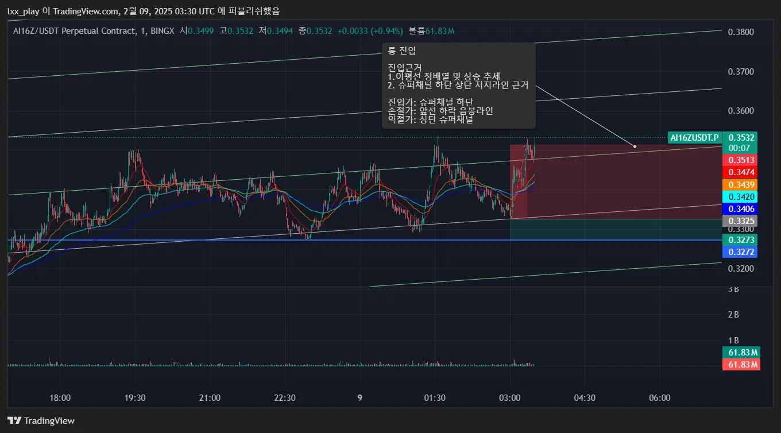Click the blue 0.3406 price label

click(x=741, y=209)
